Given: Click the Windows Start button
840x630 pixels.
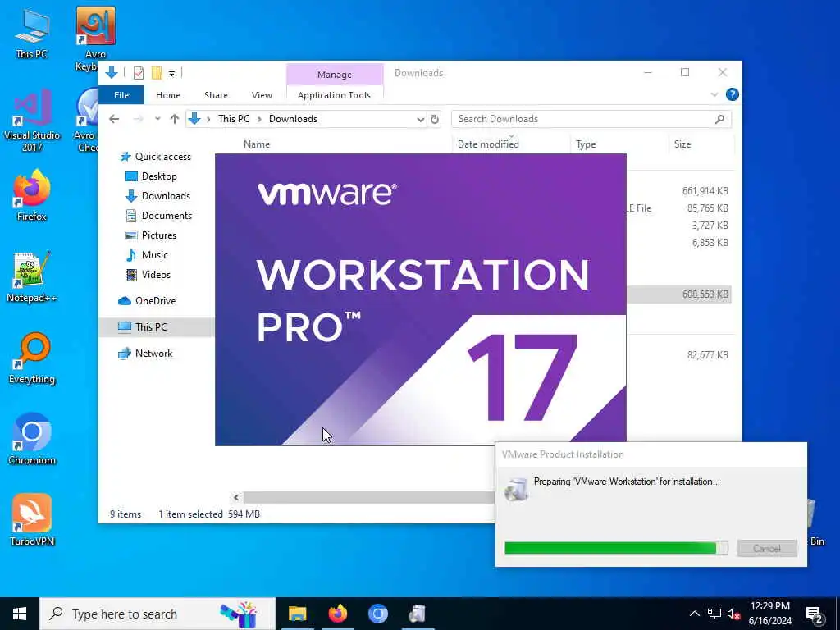Looking at the screenshot, I should point(20,614).
